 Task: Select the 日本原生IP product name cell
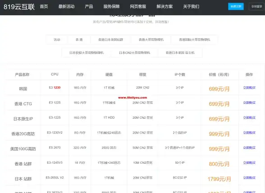point(23,119)
